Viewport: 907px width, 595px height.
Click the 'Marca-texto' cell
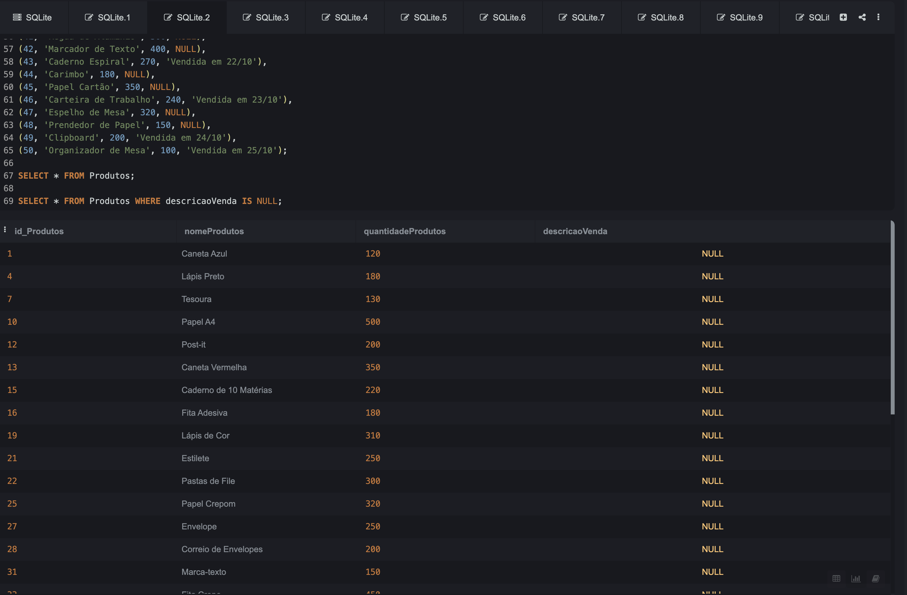coord(203,572)
